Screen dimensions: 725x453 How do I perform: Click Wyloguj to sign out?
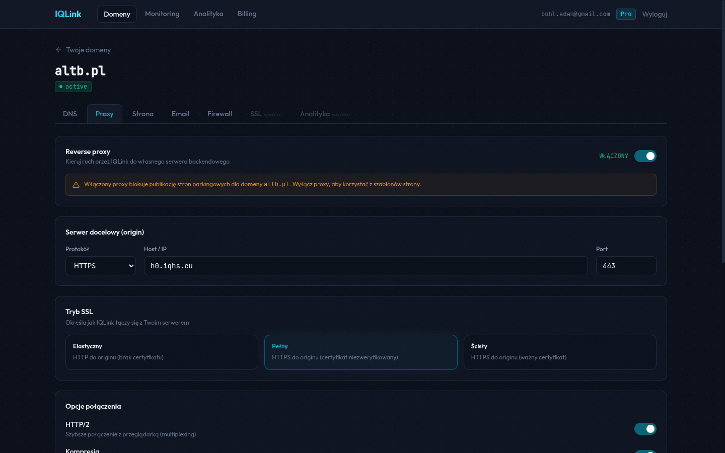(x=655, y=14)
